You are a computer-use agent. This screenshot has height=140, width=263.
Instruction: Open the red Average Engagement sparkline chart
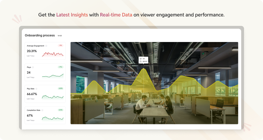tap(53, 54)
